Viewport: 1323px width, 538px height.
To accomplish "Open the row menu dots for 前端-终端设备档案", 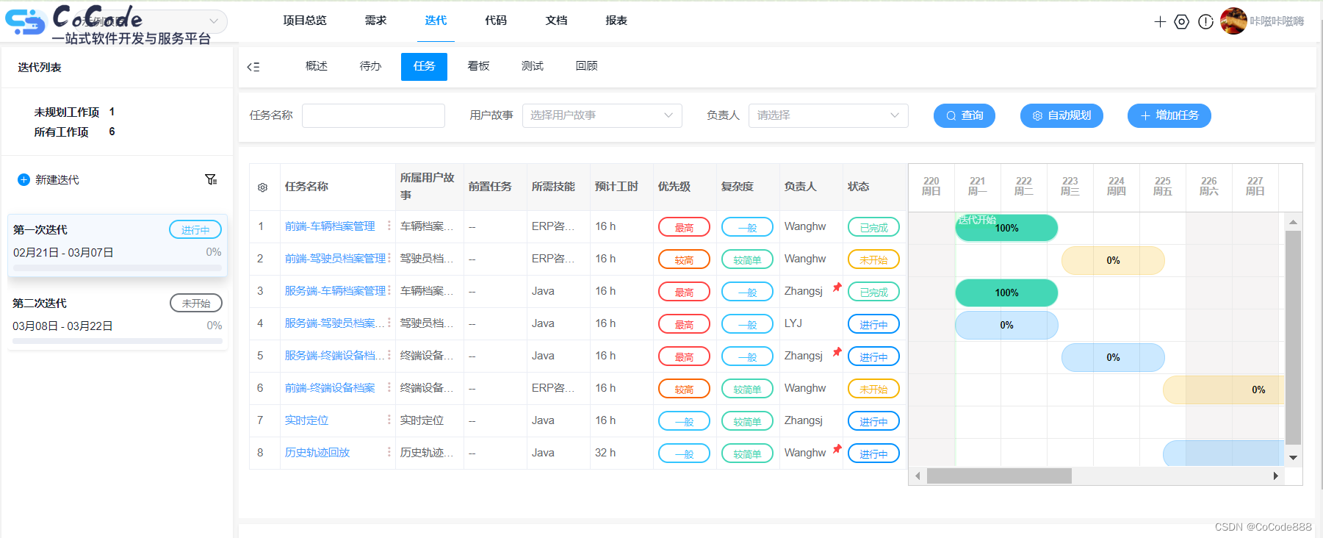I will (389, 387).
